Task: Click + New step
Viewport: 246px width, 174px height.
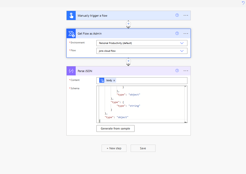Action: [114, 148]
